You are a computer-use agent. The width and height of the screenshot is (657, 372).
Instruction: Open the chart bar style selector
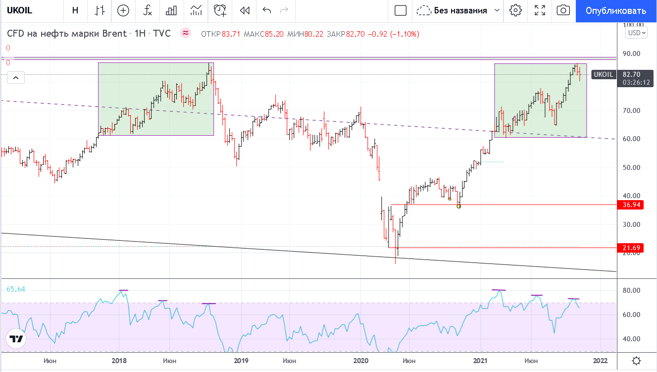tap(100, 10)
